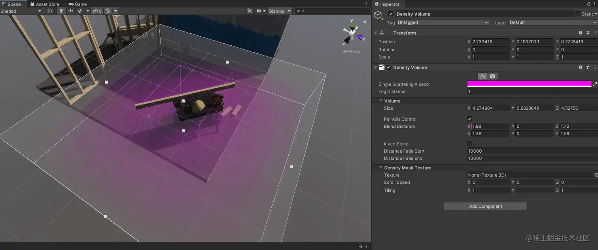Uncheck Per Axis Control
The height and width of the screenshot is (250, 598).
(x=469, y=119)
